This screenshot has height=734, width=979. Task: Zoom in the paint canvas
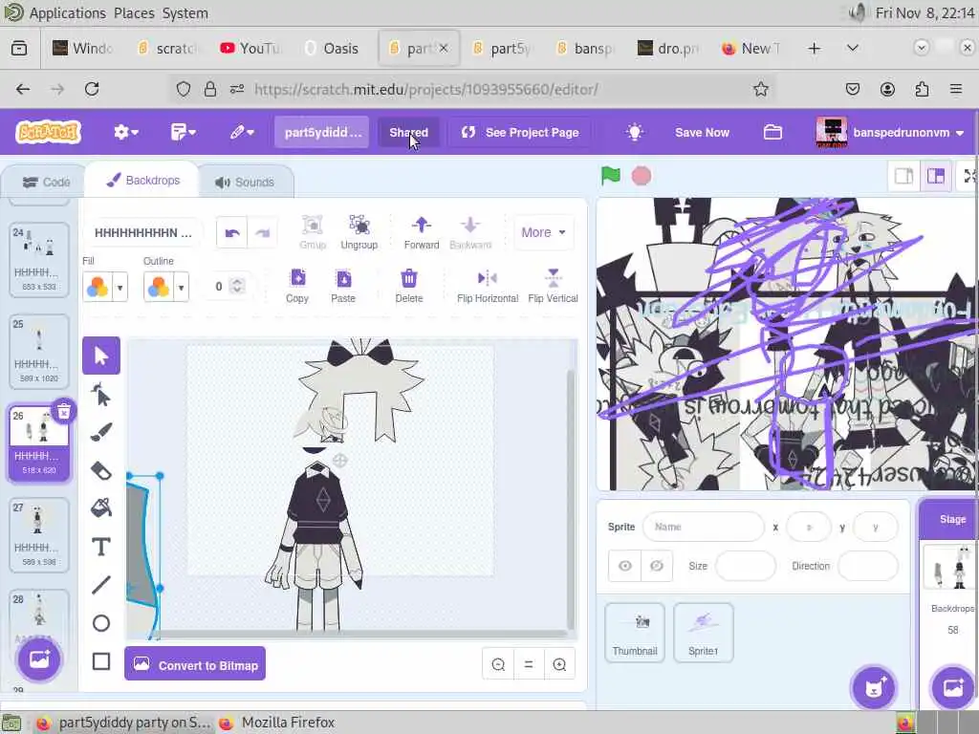(x=559, y=665)
